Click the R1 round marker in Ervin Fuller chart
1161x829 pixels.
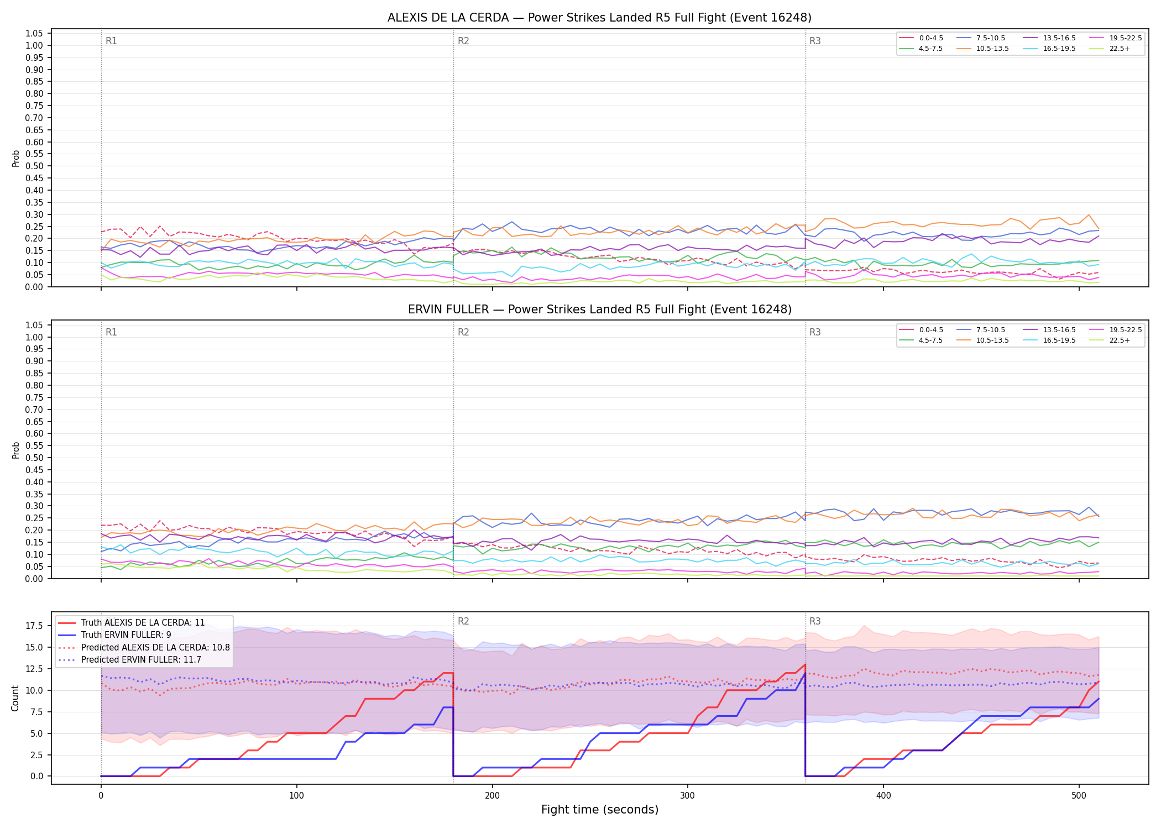tap(111, 332)
